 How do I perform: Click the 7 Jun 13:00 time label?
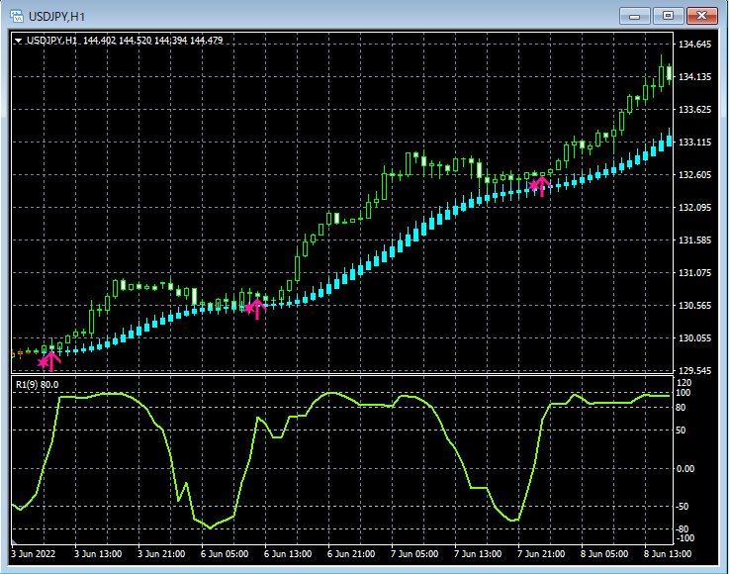pyautogui.click(x=478, y=554)
